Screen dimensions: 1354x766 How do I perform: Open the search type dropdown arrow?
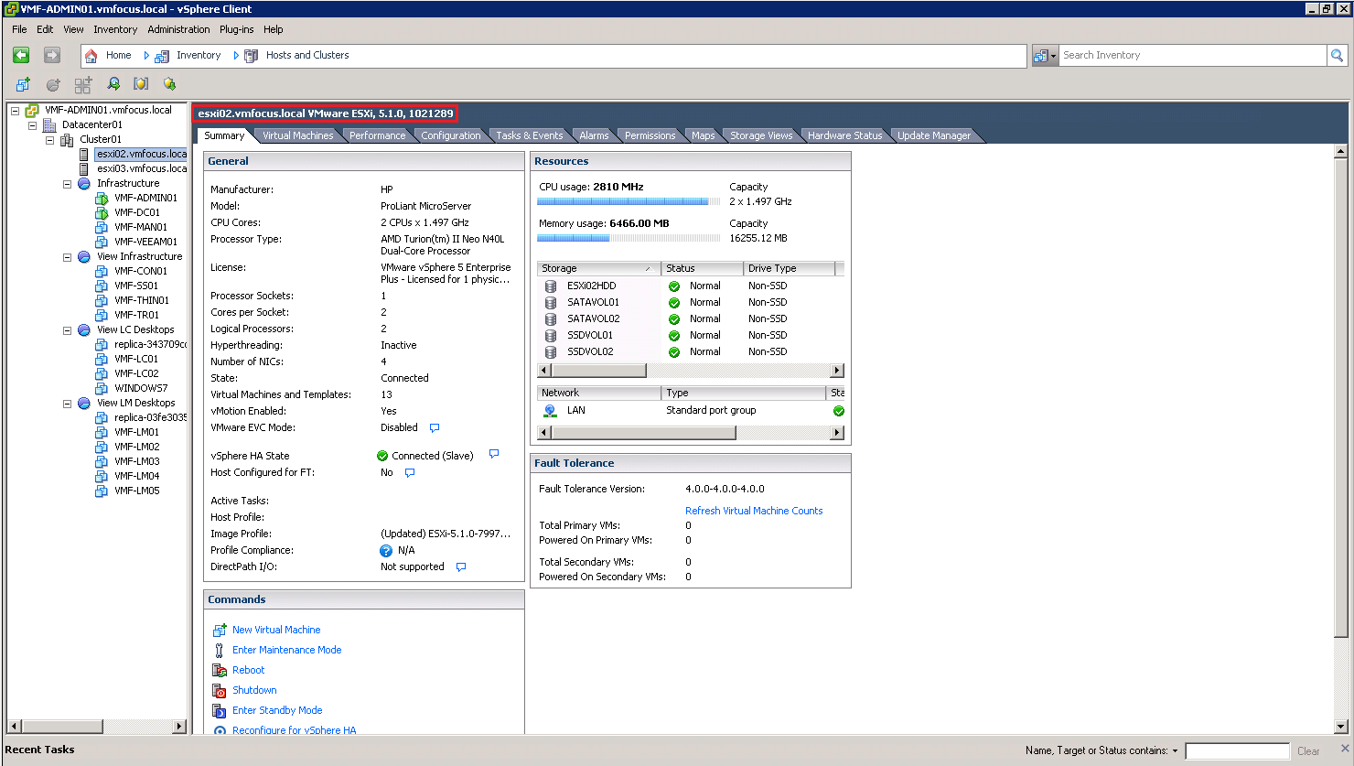click(x=1053, y=56)
